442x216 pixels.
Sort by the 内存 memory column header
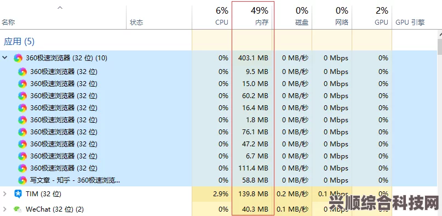coord(253,16)
